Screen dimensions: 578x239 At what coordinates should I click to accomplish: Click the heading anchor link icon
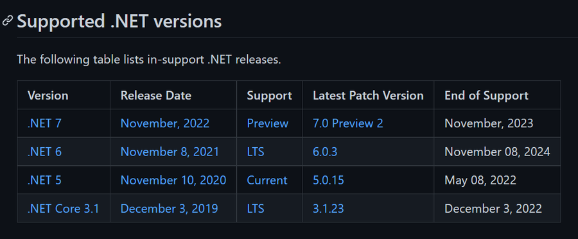[x=7, y=21]
